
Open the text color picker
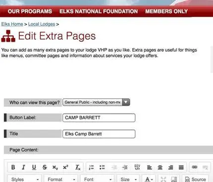coord(149,179)
